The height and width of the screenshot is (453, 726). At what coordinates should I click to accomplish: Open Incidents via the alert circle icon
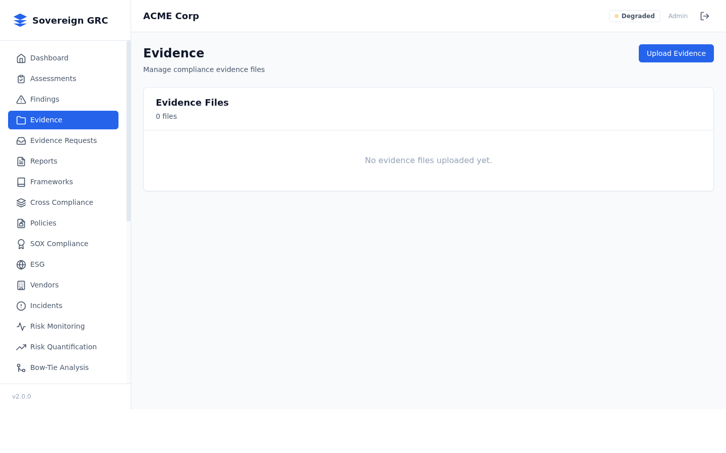tap(21, 306)
